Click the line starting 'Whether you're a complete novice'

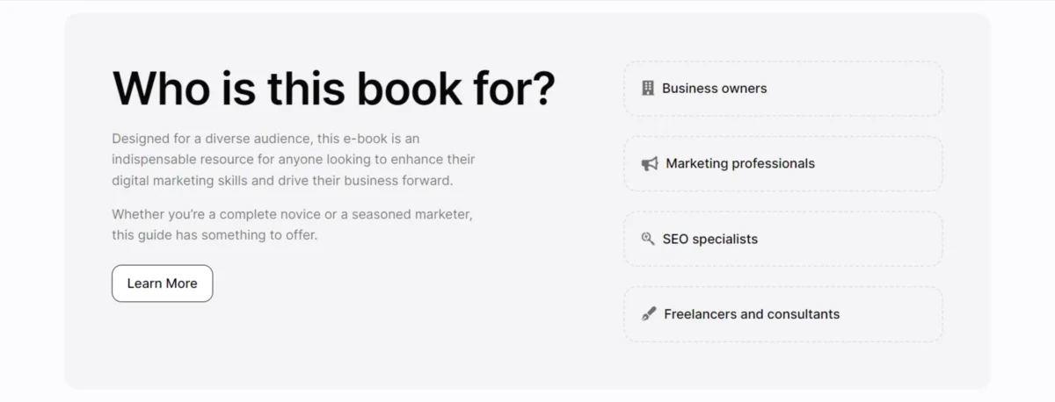292,214
